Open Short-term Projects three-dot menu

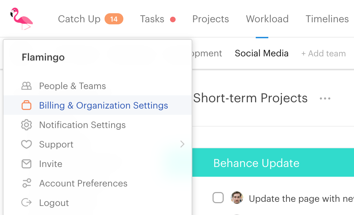pyautogui.click(x=325, y=98)
